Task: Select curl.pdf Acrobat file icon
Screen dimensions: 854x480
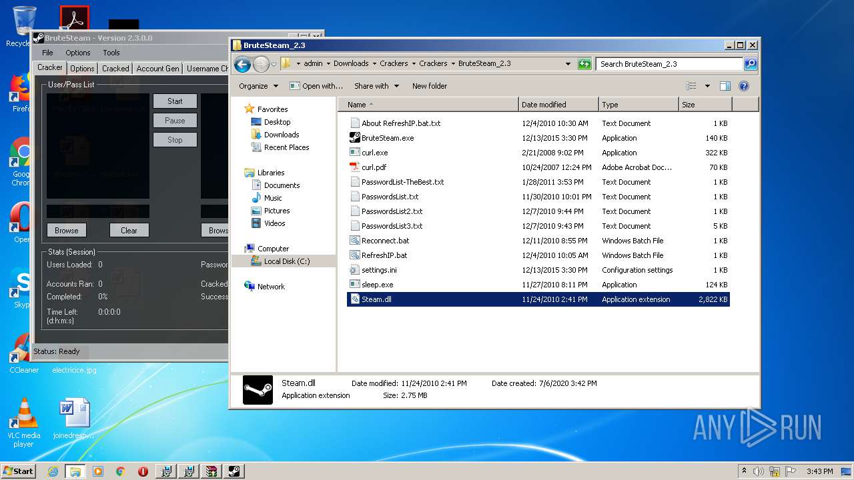Action: click(355, 167)
